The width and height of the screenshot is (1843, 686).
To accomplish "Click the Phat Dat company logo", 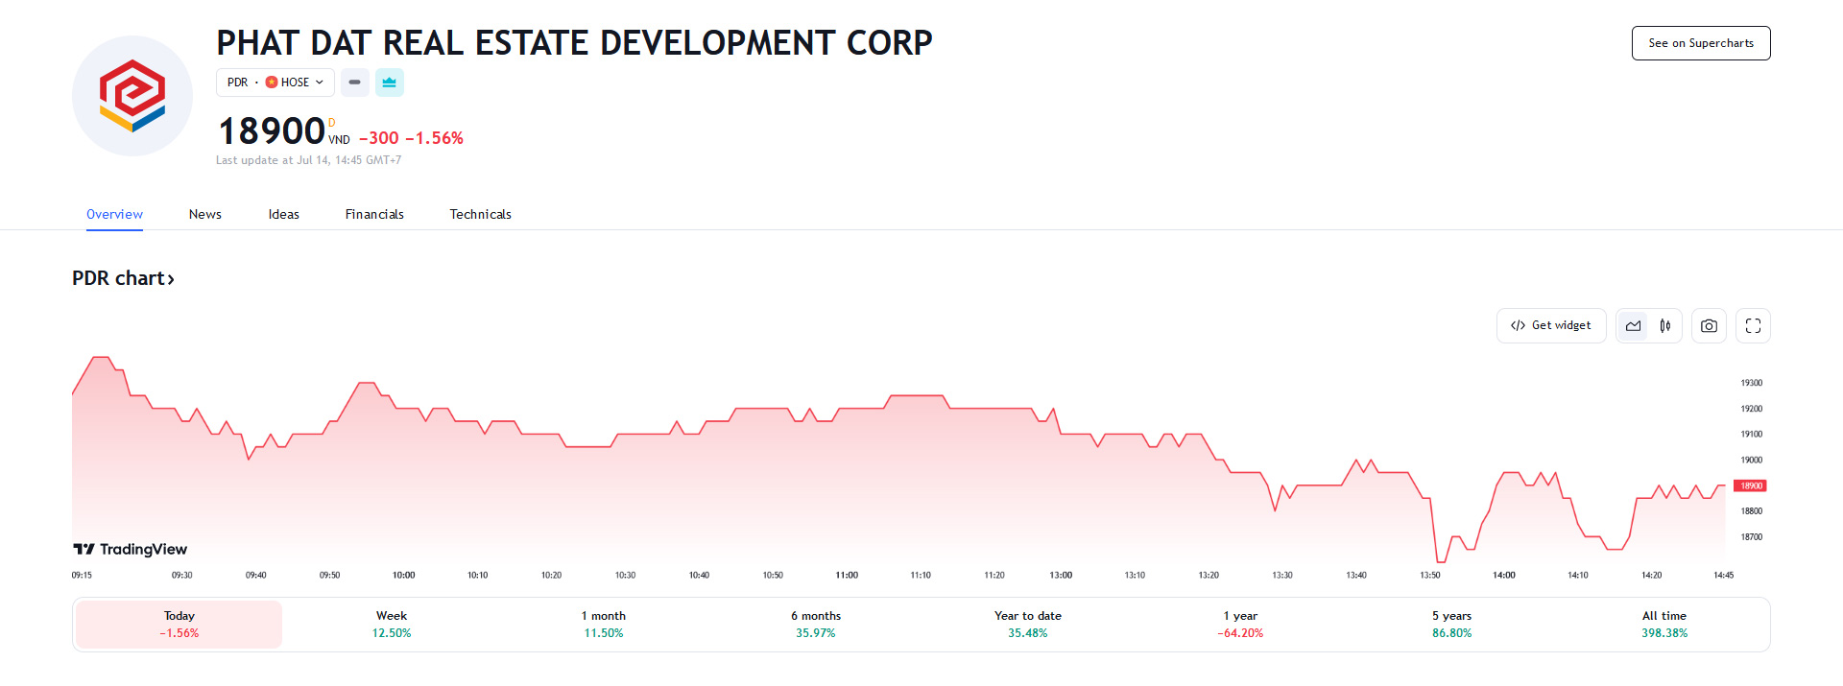I will [x=132, y=96].
